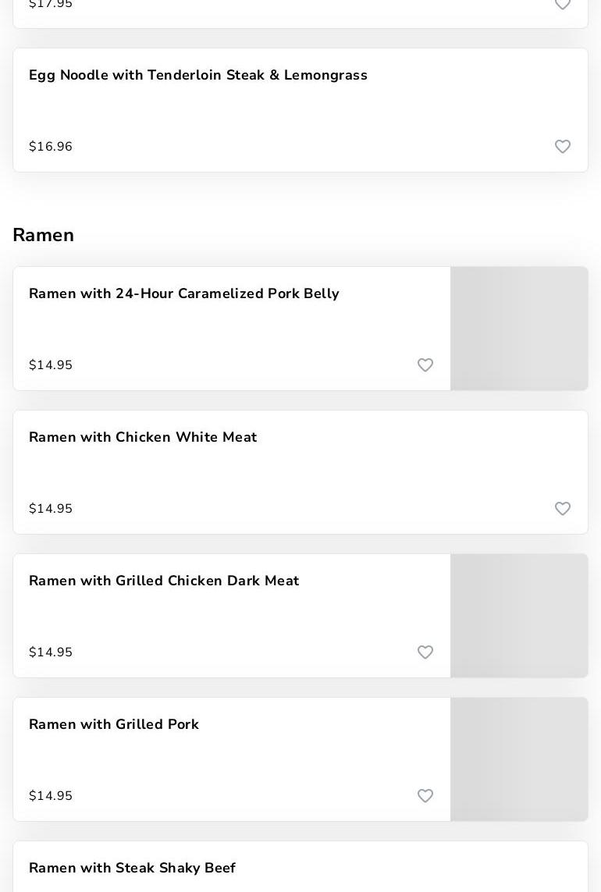Click the Ramen section heading
The height and width of the screenshot is (892, 601).
pyautogui.click(x=44, y=235)
